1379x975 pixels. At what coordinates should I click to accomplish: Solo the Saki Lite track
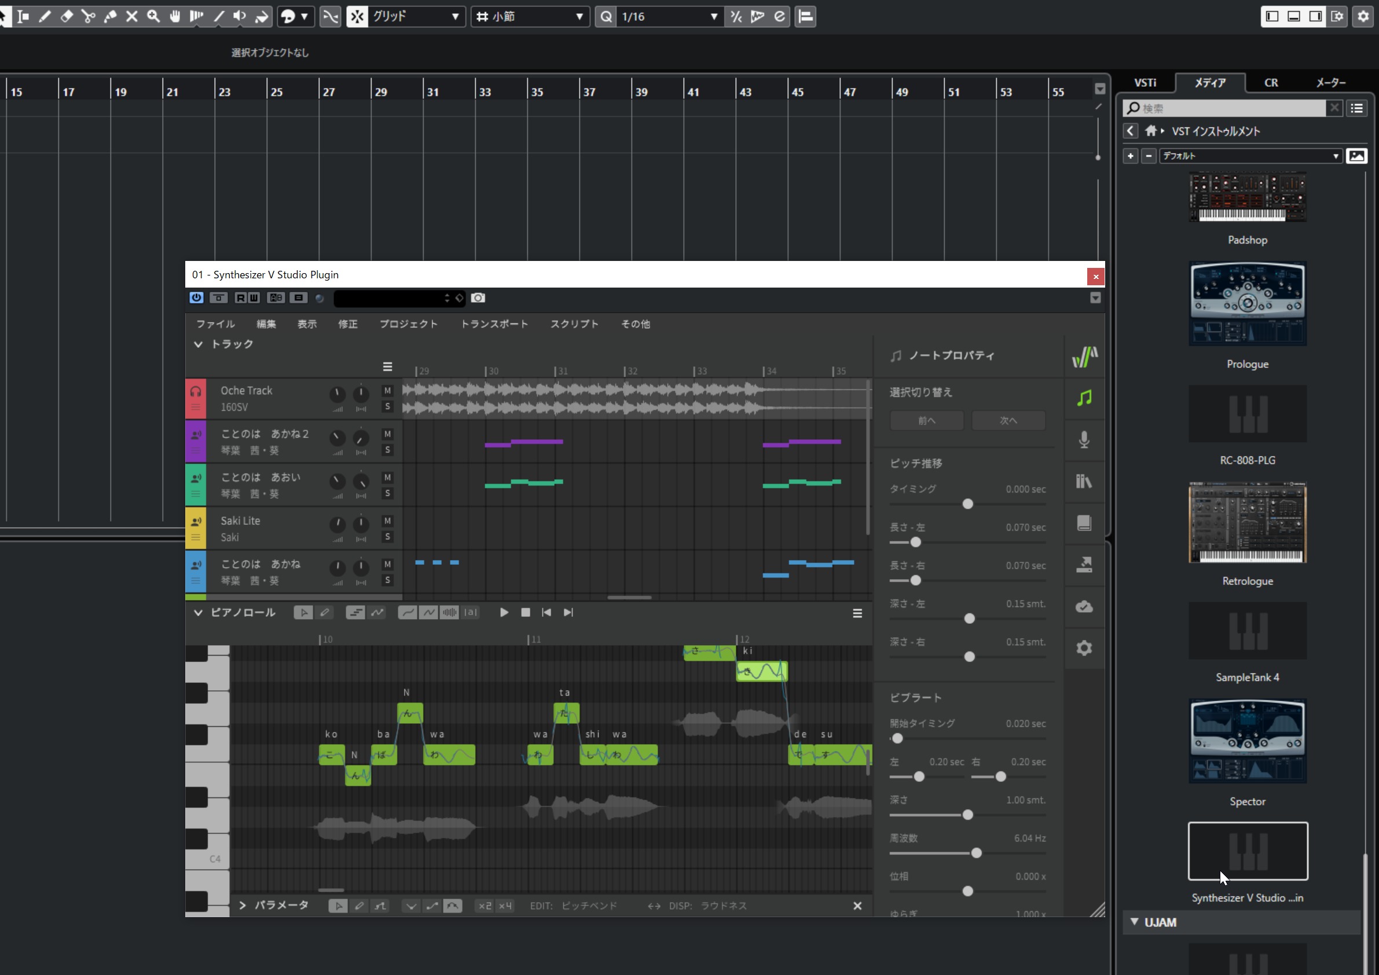coord(387,537)
